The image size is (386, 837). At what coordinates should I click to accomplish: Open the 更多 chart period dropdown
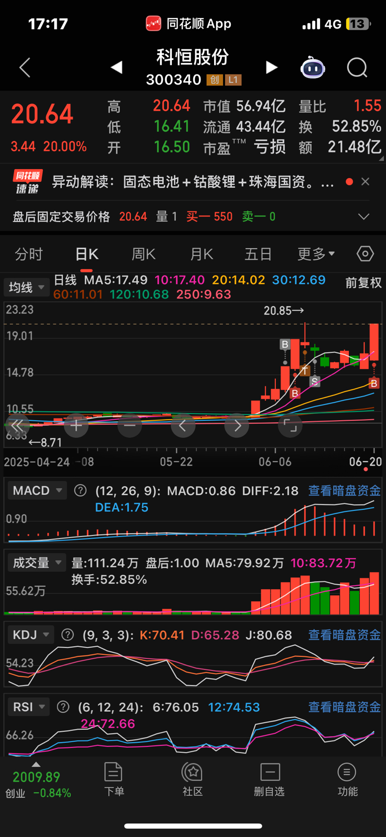pos(316,254)
